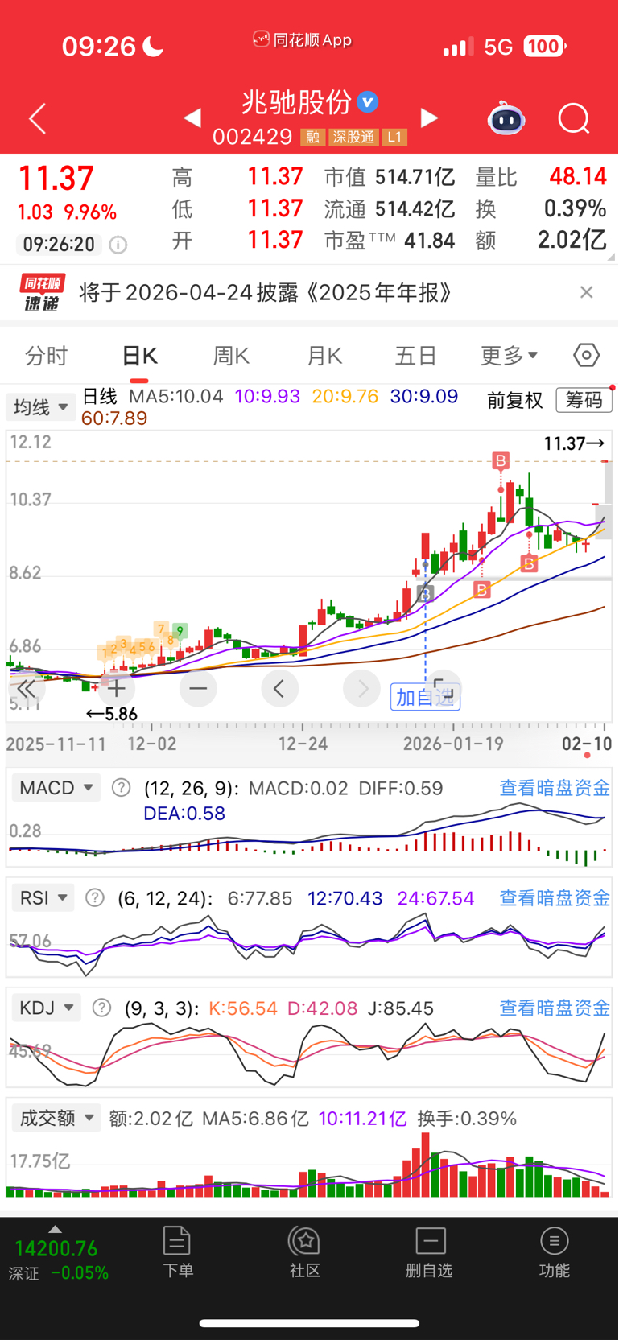
Task: Tap the 兆驰股份 stock title
Action: pos(296,102)
